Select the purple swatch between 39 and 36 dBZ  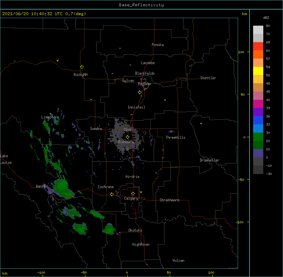[x=258, y=112]
